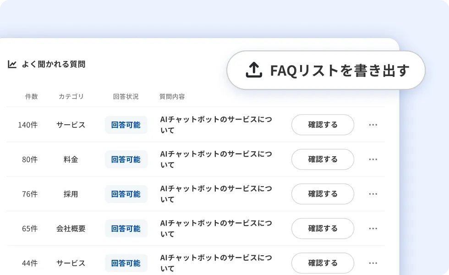
Task: Click the upload icon in FAQ export button
Action: 254,70
